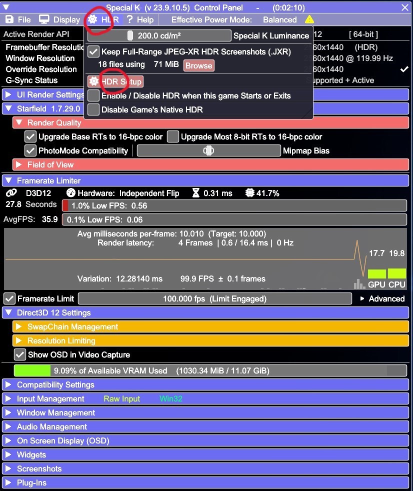Collapse the control panel with title triangle

[x=6, y=7]
